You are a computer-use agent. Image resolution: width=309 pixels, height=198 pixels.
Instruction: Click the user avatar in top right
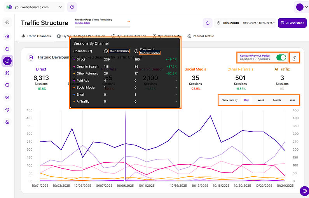300,7
